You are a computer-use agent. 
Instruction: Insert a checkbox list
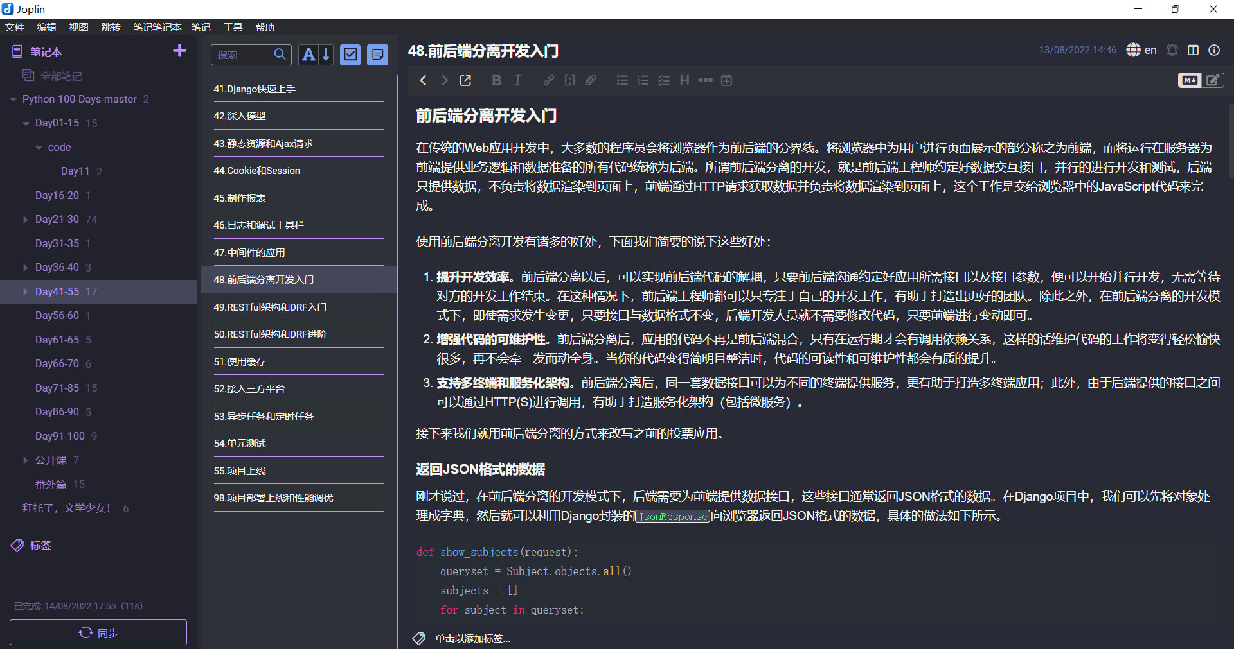[x=664, y=80]
